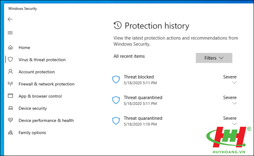Expand the 5:11 PM Threat quarantined chevron
Image resolution: width=254 pixels, height=156 pixels.
click(x=234, y=103)
